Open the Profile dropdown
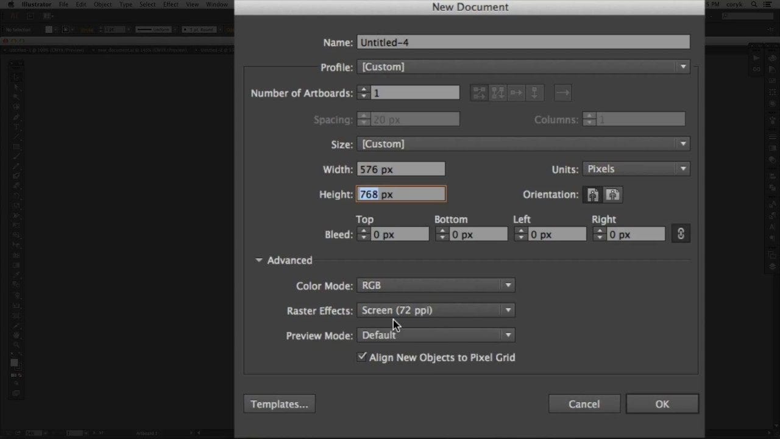 coord(523,67)
